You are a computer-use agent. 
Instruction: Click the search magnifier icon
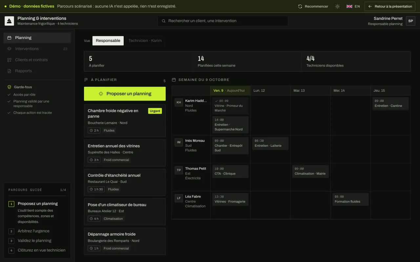click(163, 21)
